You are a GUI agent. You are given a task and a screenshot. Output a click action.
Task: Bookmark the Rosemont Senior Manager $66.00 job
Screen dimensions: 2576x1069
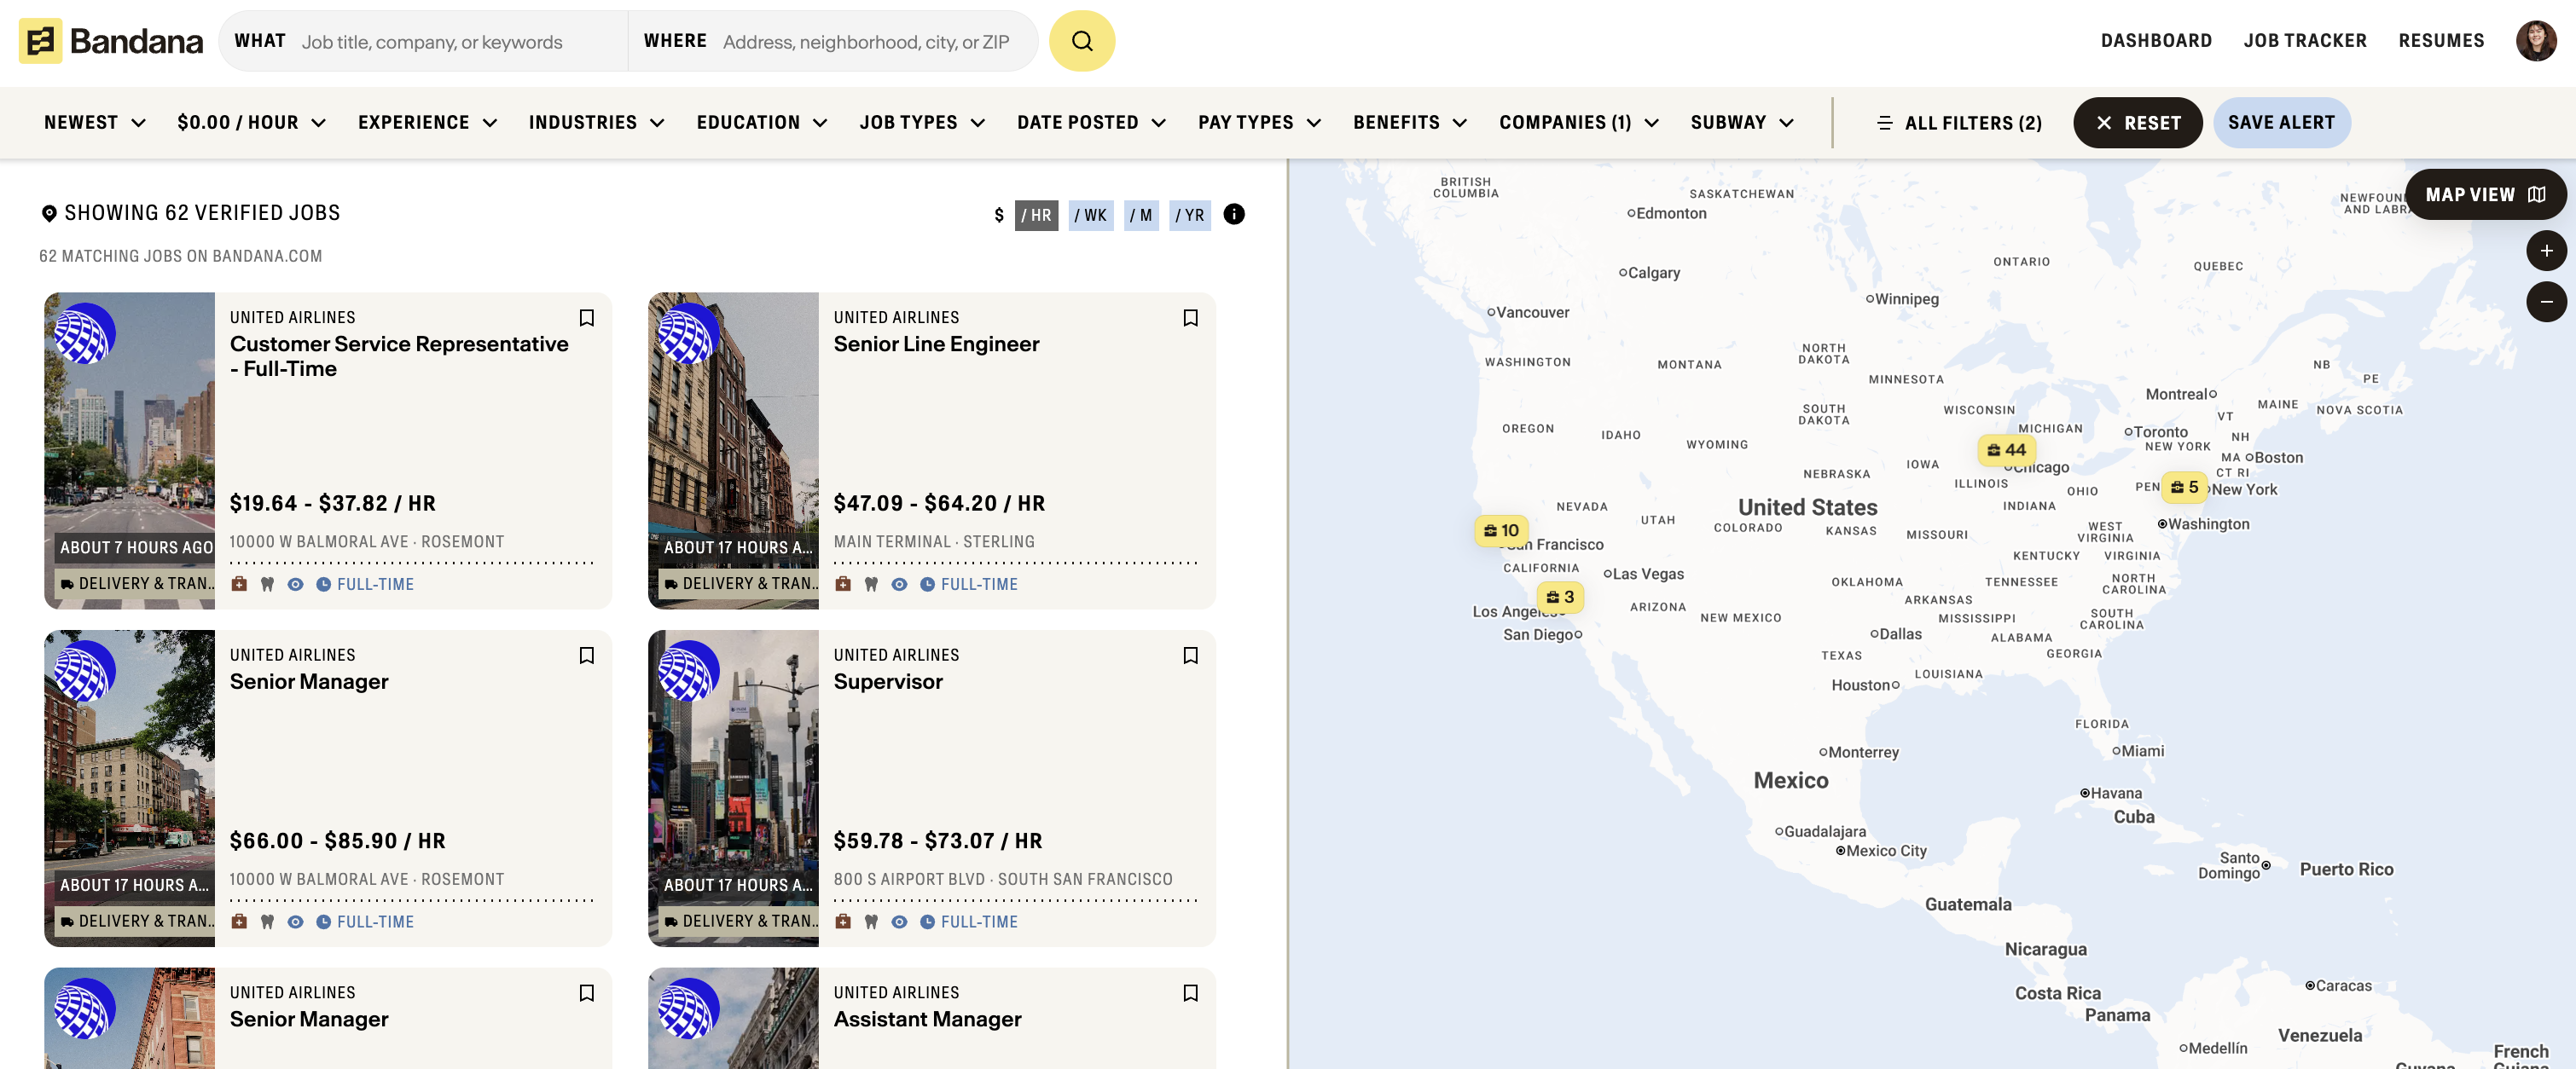click(587, 656)
